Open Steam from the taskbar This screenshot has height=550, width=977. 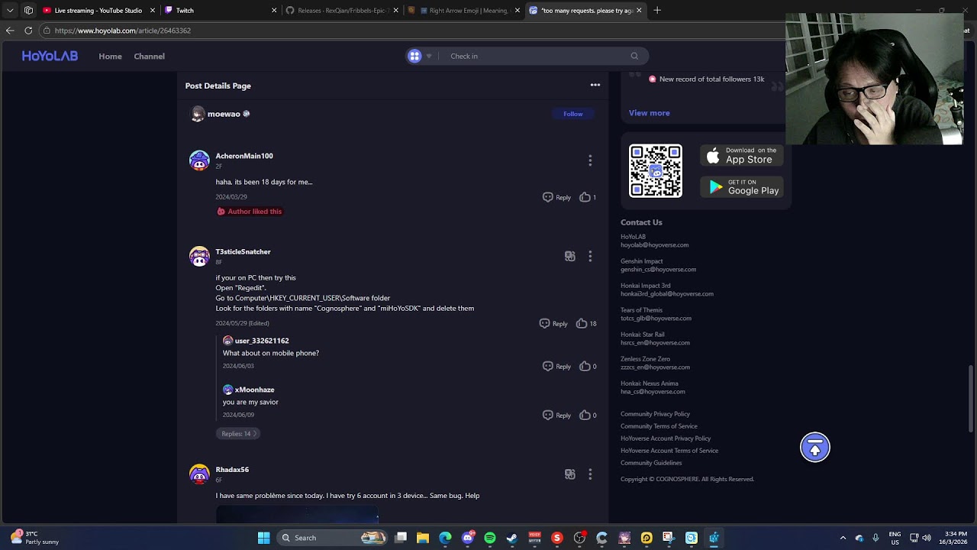[512, 538]
